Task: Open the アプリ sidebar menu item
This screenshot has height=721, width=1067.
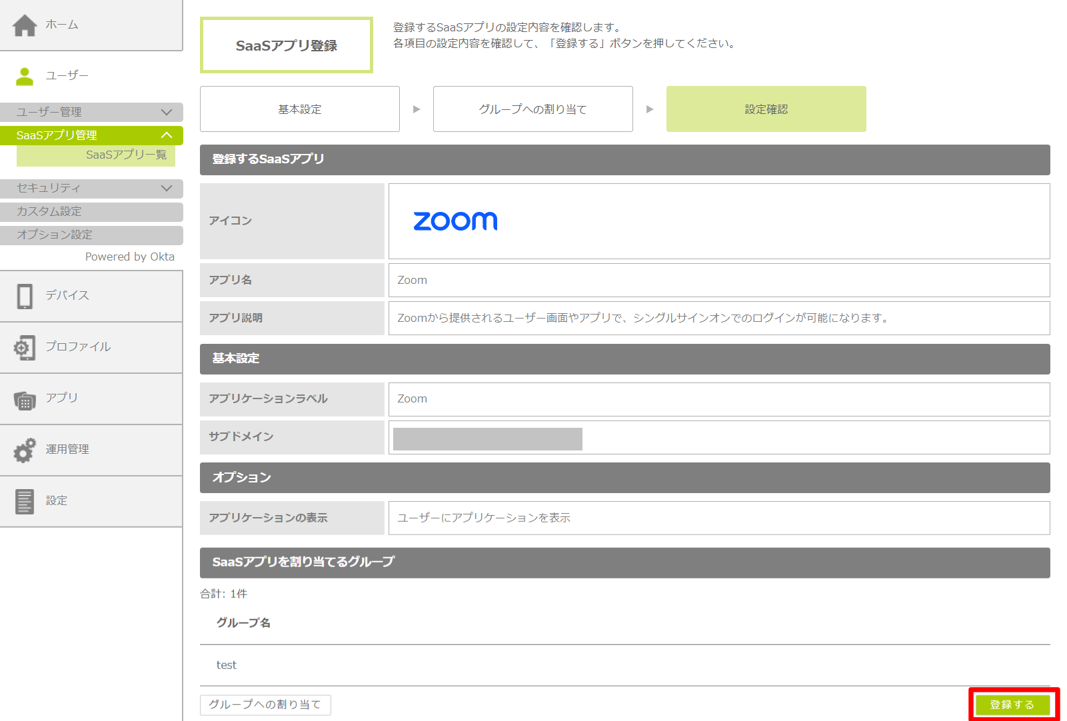Action: tap(91, 398)
